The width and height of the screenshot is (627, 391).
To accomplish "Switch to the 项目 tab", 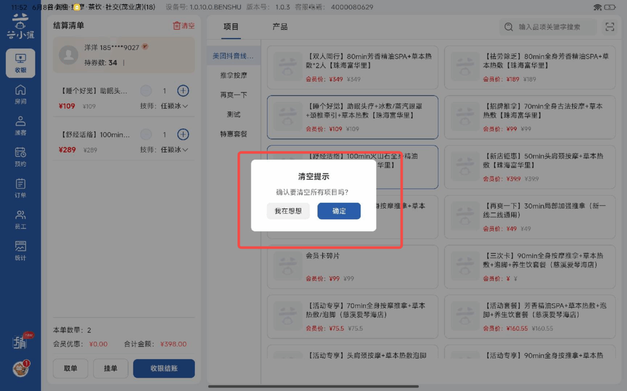I will click(x=231, y=27).
